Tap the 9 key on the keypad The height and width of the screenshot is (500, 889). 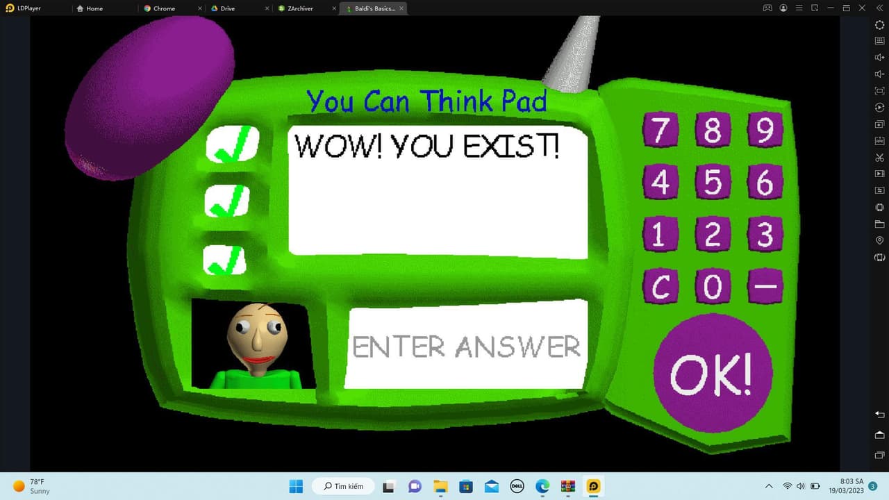pyautogui.click(x=765, y=130)
